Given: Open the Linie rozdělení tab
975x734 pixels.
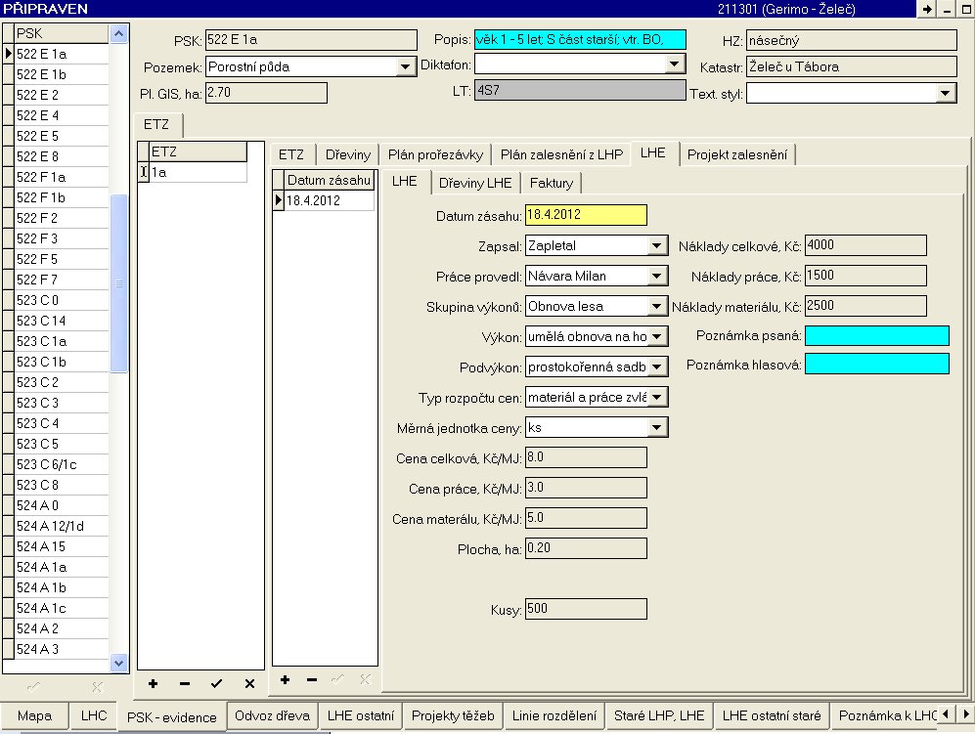Looking at the screenshot, I should pyautogui.click(x=554, y=716).
